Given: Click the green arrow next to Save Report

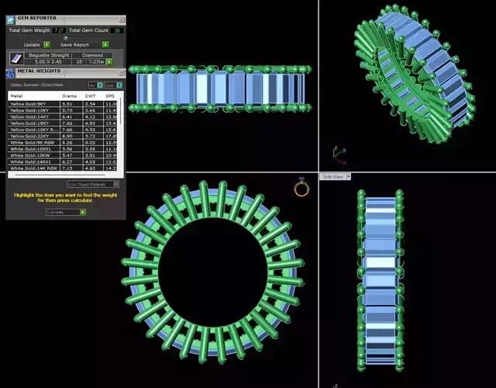Looking at the screenshot, I should [105, 45].
